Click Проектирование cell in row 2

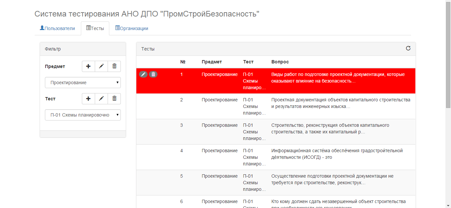220,100
